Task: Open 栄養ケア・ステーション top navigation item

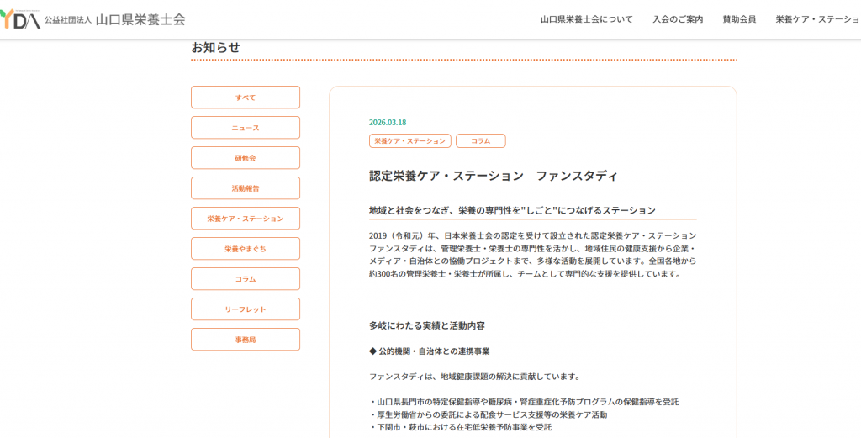Action: 818,19
